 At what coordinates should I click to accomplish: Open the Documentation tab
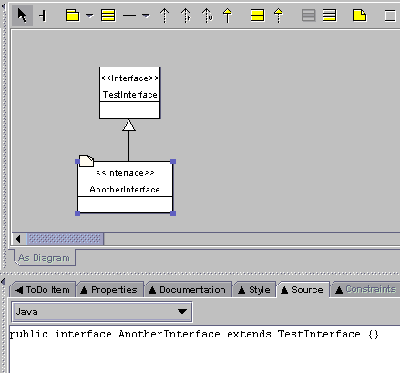pos(188,290)
